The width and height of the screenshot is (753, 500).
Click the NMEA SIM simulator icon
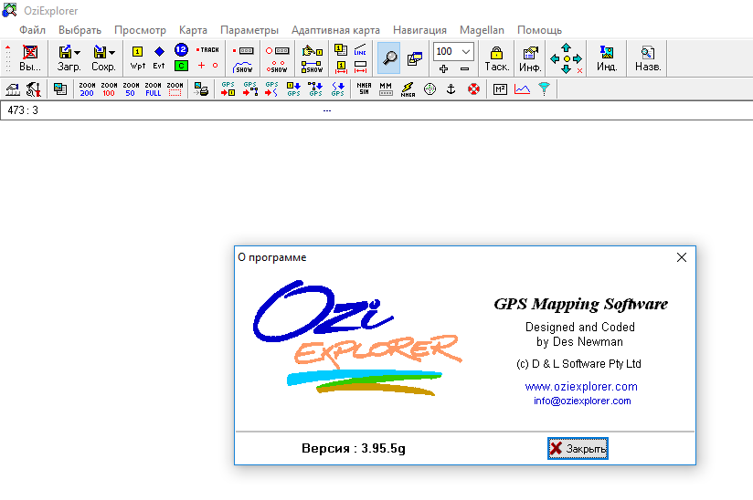(363, 89)
